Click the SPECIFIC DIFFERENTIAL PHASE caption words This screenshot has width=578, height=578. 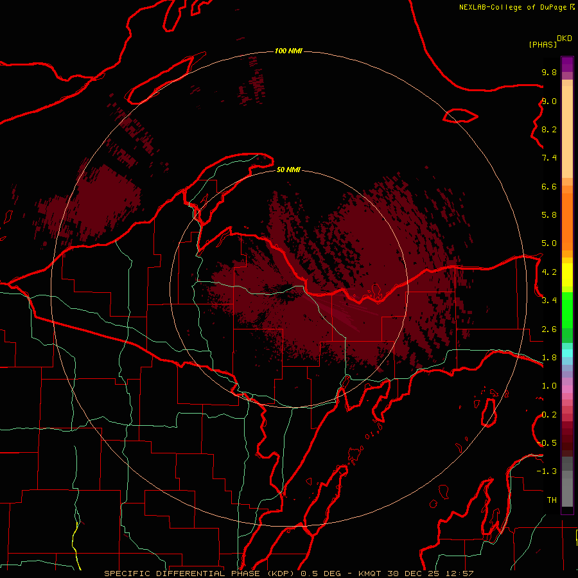[x=182, y=574]
